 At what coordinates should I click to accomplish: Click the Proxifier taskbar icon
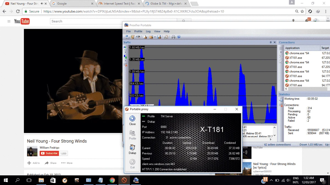pos(136,180)
